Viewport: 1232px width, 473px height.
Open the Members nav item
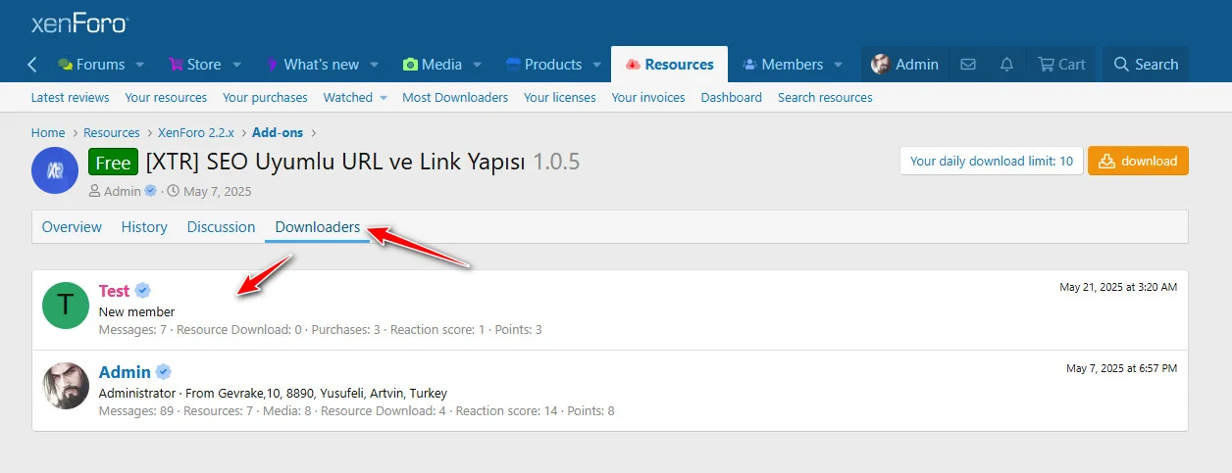pyautogui.click(x=783, y=65)
